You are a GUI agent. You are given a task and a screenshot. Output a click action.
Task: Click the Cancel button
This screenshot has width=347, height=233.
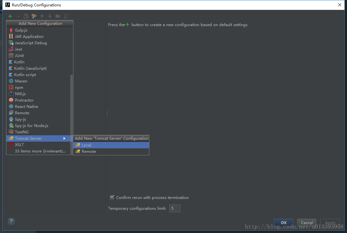[307, 222]
